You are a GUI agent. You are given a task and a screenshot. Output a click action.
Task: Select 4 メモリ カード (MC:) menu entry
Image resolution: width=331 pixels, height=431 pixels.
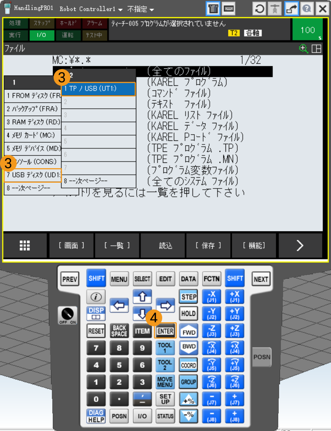[33, 135]
